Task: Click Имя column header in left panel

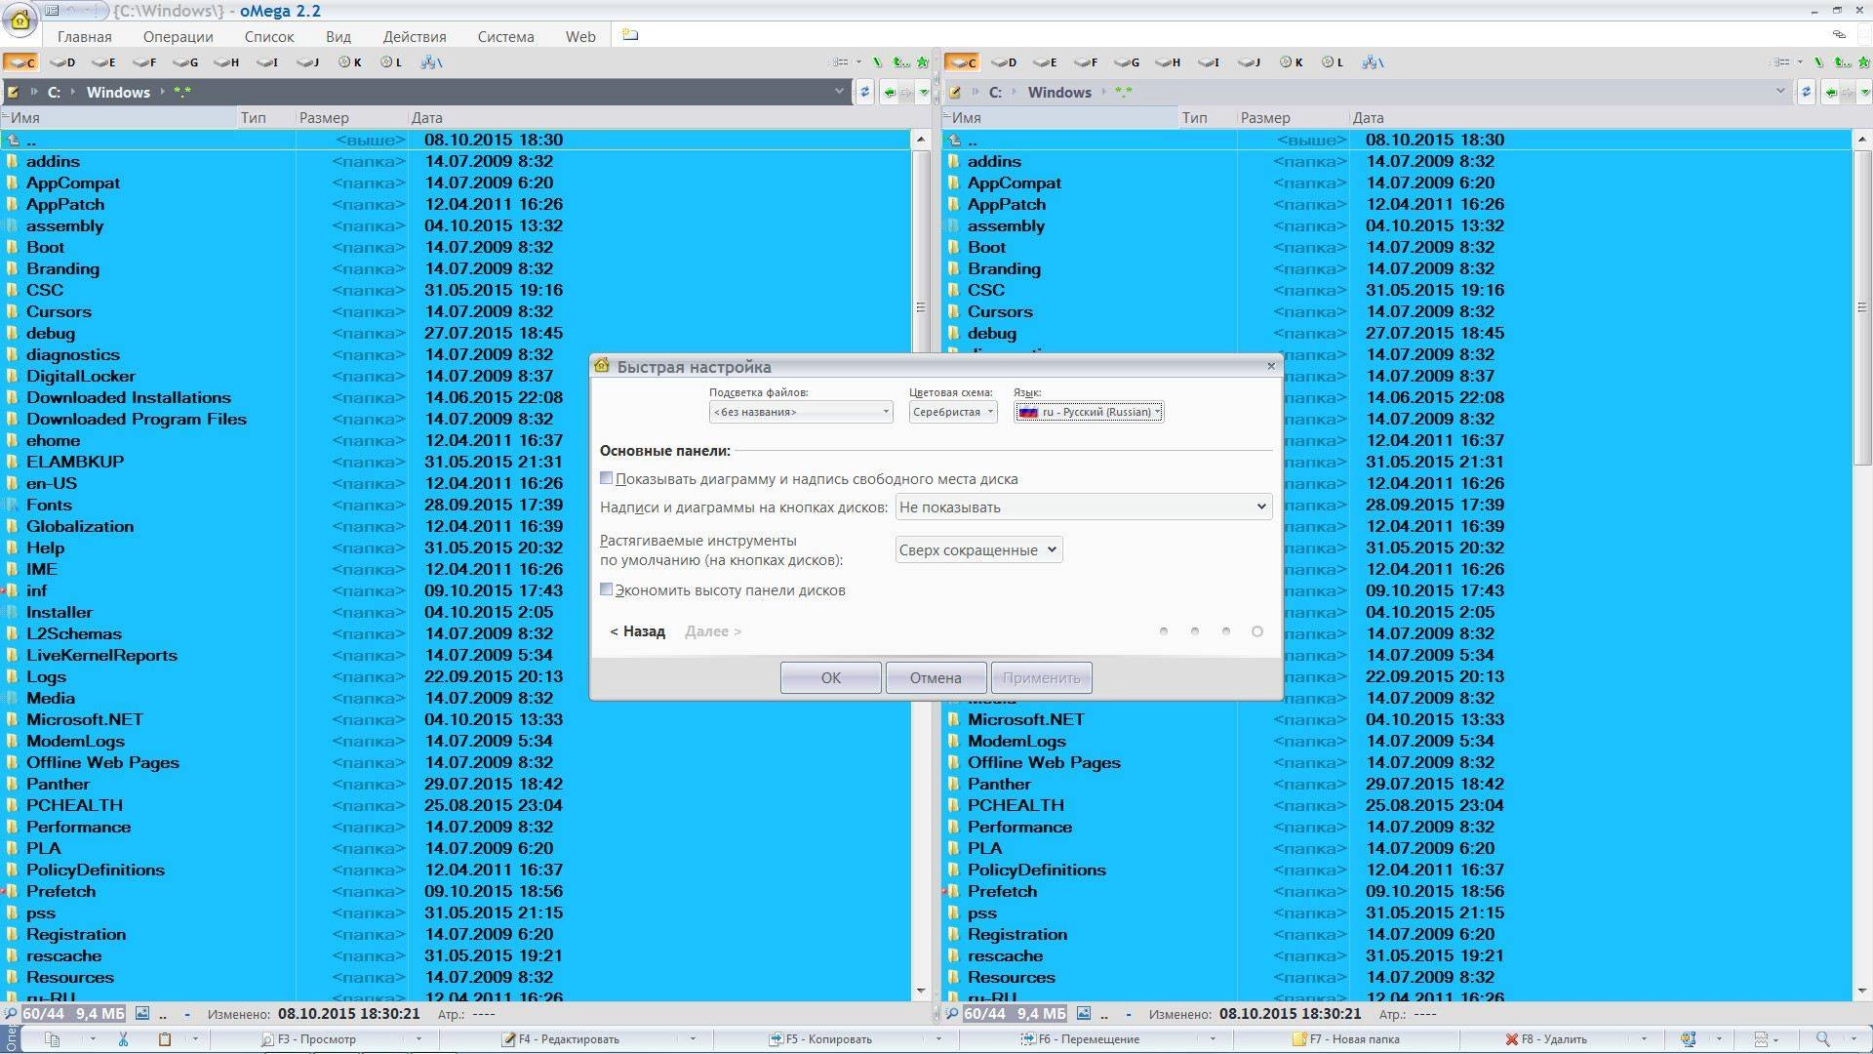Action: click(120, 117)
